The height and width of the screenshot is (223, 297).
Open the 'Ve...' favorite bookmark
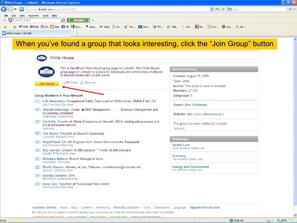point(200,27)
